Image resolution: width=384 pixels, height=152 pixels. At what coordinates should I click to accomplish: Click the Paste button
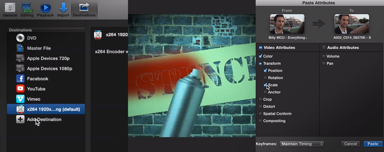[373, 144]
